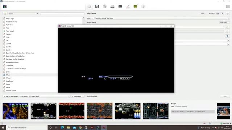Screen dimensions: 232x130
Task: Switch to the main configuration tab
Action: click(x=89, y=6)
